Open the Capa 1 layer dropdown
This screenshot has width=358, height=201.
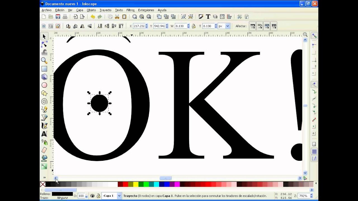coord(112,196)
